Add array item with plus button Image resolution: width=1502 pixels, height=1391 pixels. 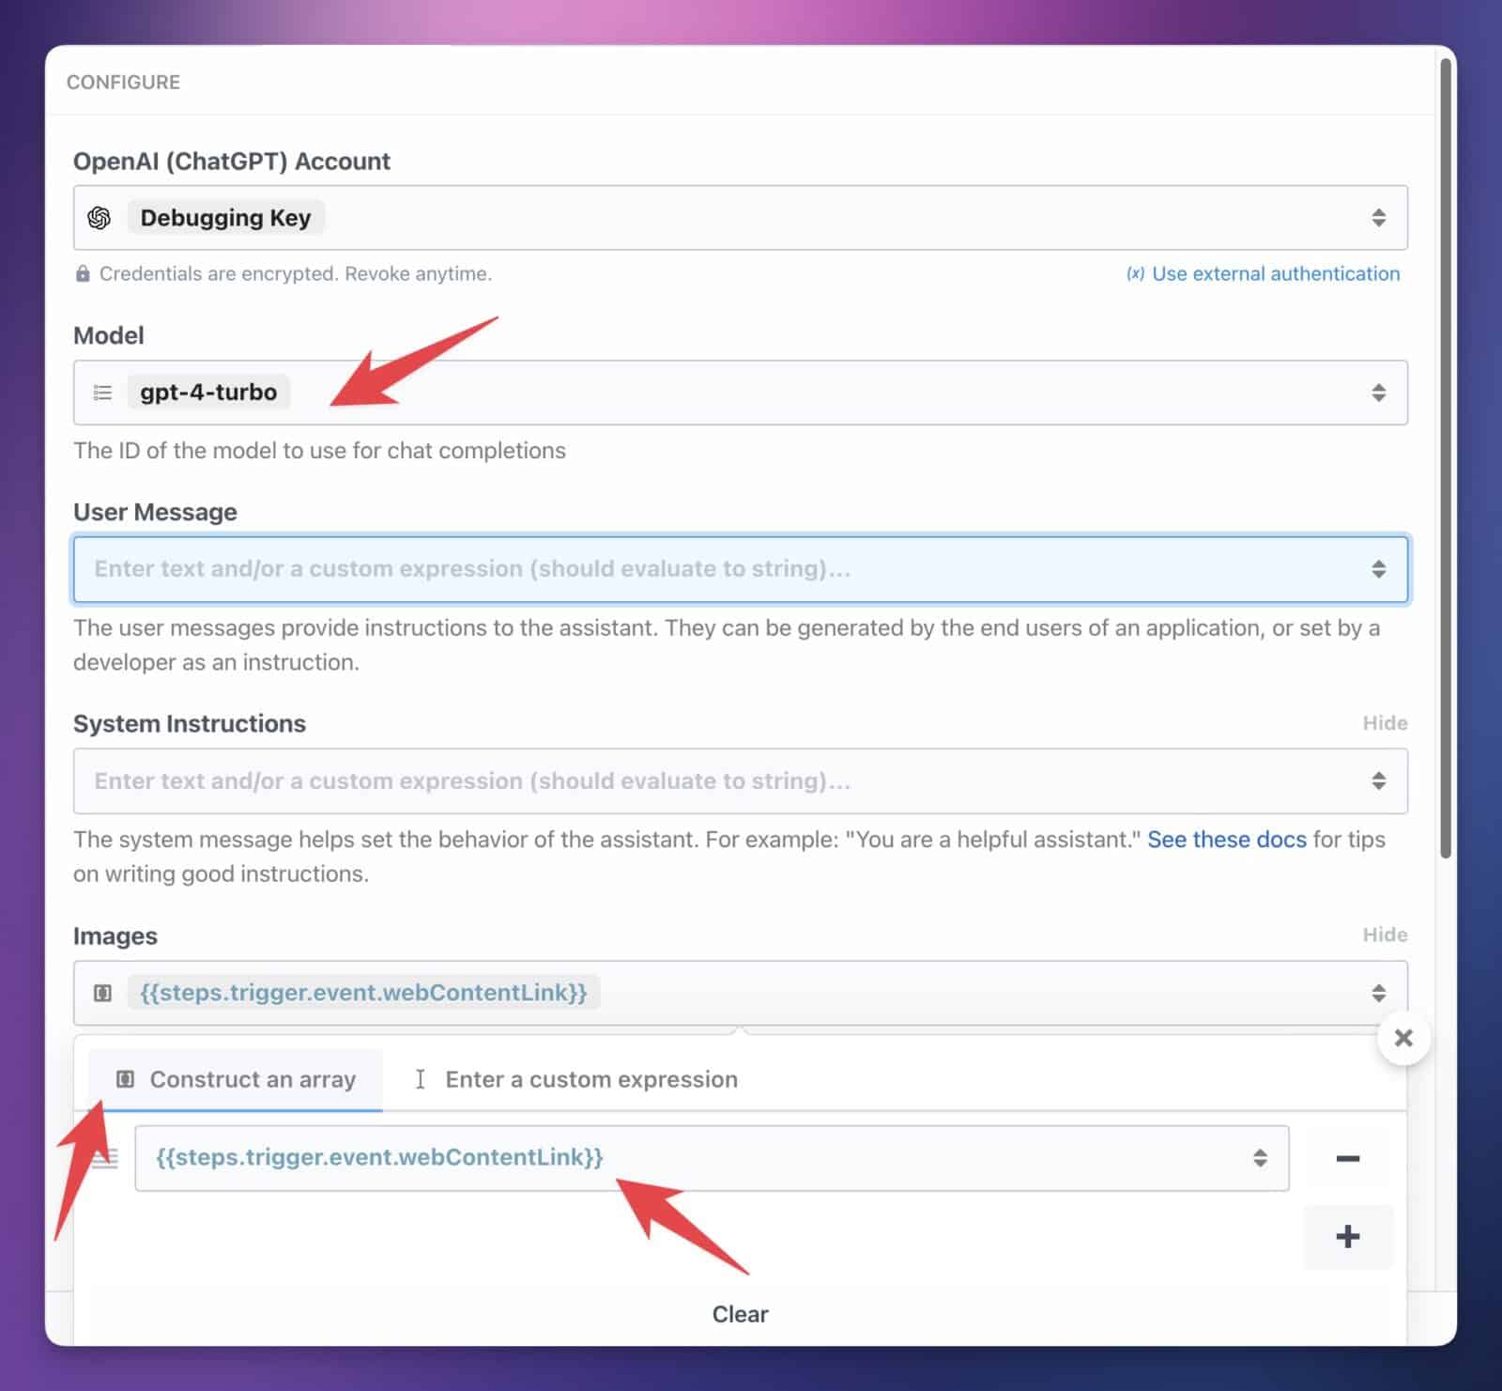pyautogui.click(x=1347, y=1237)
